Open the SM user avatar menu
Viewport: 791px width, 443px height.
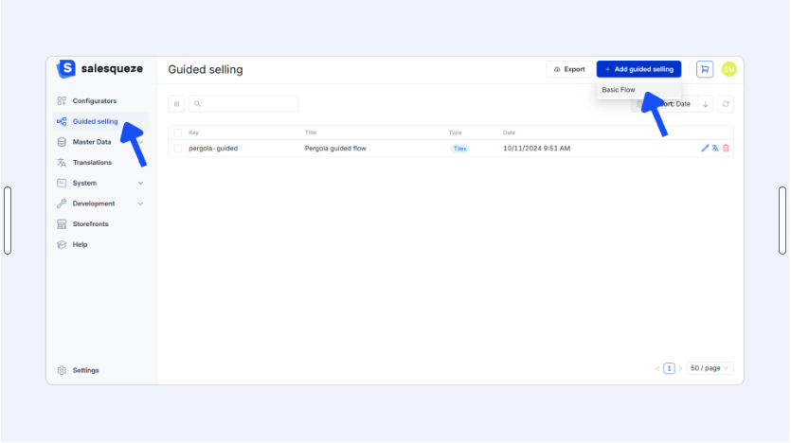tap(728, 69)
